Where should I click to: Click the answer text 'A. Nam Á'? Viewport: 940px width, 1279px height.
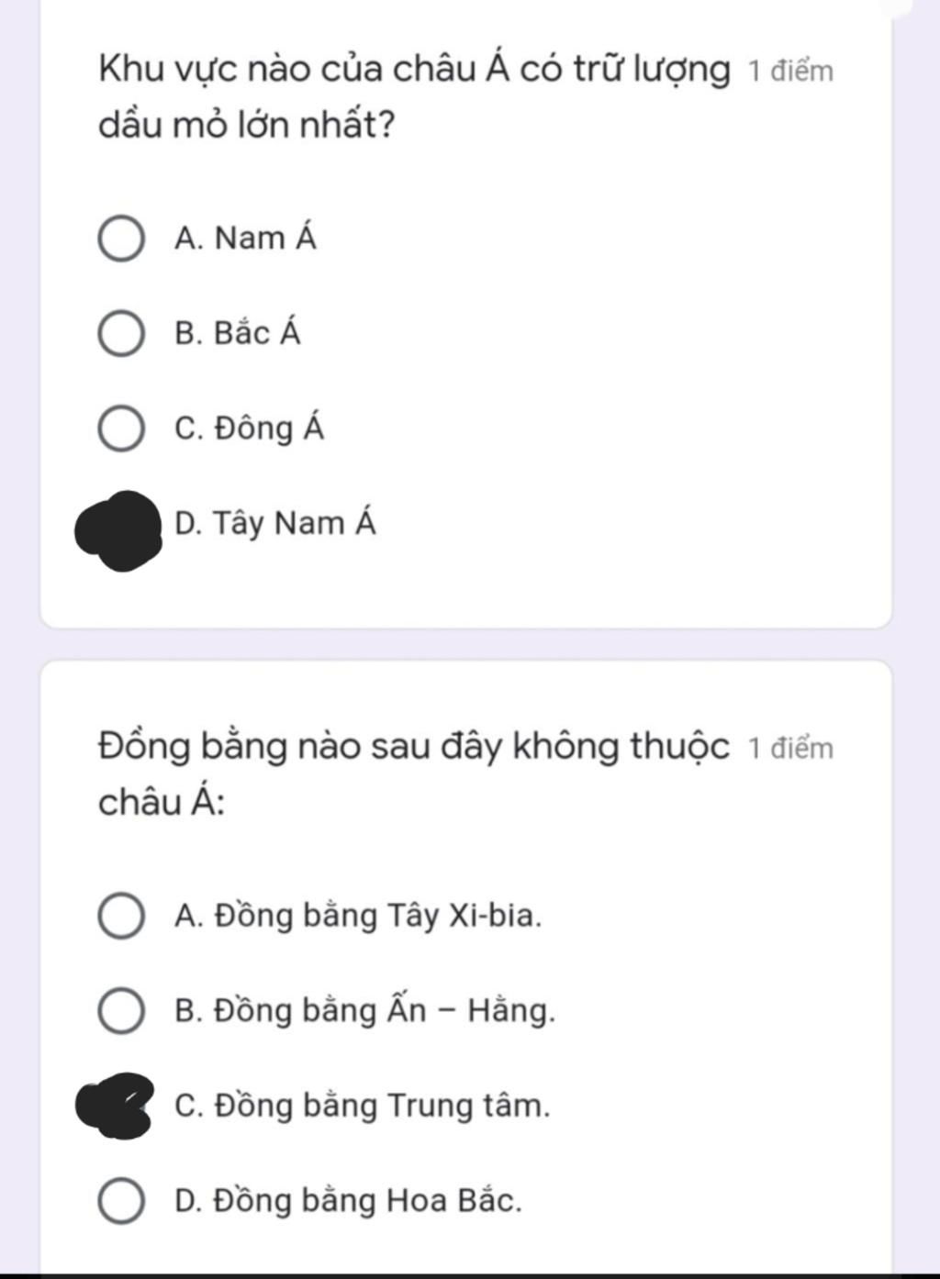point(245,238)
